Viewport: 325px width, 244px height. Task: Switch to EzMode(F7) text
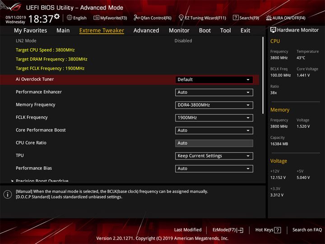pos(224,230)
